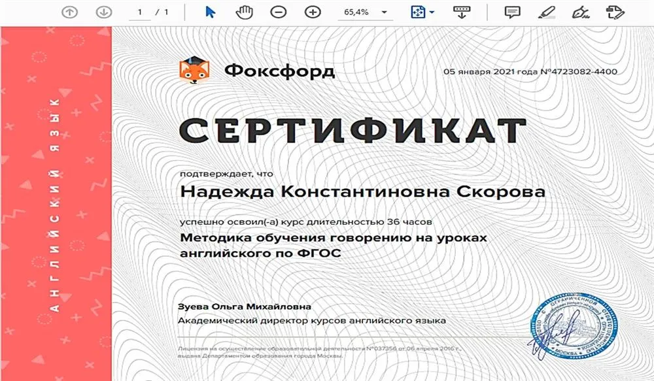654x381 pixels.
Task: Click the date '05 января 2021 года'
Action: tap(490, 72)
